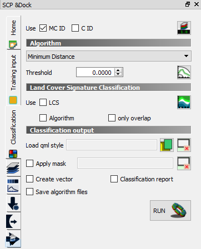Toggle the MC ID checkbox
The image size is (201, 249).
point(43,28)
